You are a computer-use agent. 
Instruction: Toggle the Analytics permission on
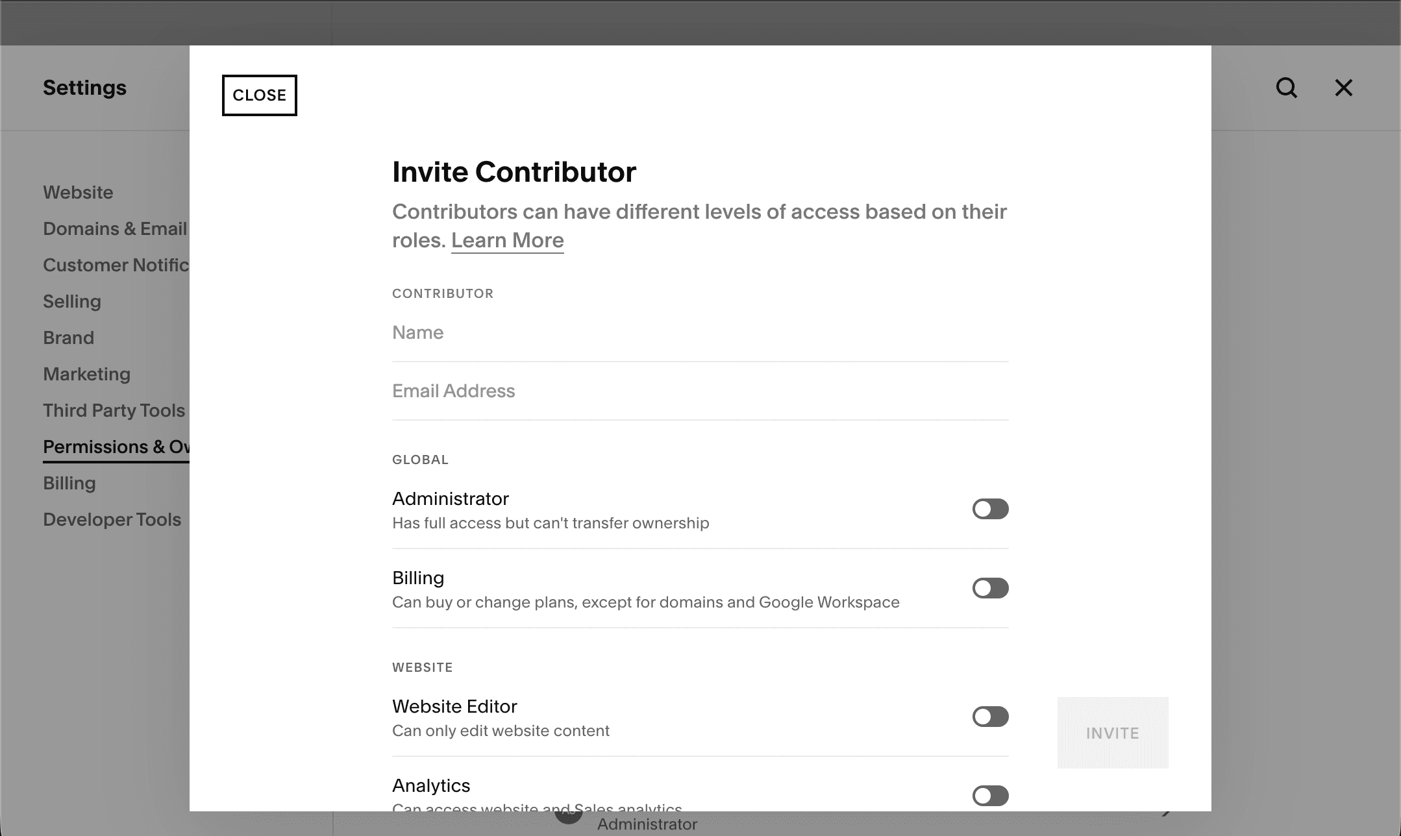coord(989,796)
